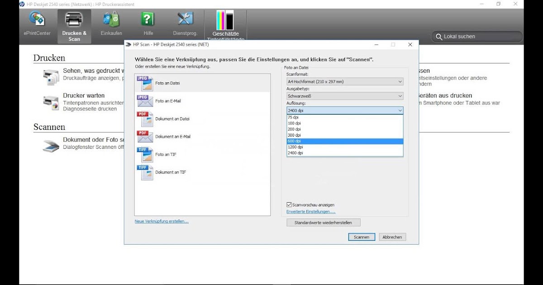Viewport: 543px width, 285px height.
Task: Open the Einkaufen shopping icon
Action: click(111, 19)
